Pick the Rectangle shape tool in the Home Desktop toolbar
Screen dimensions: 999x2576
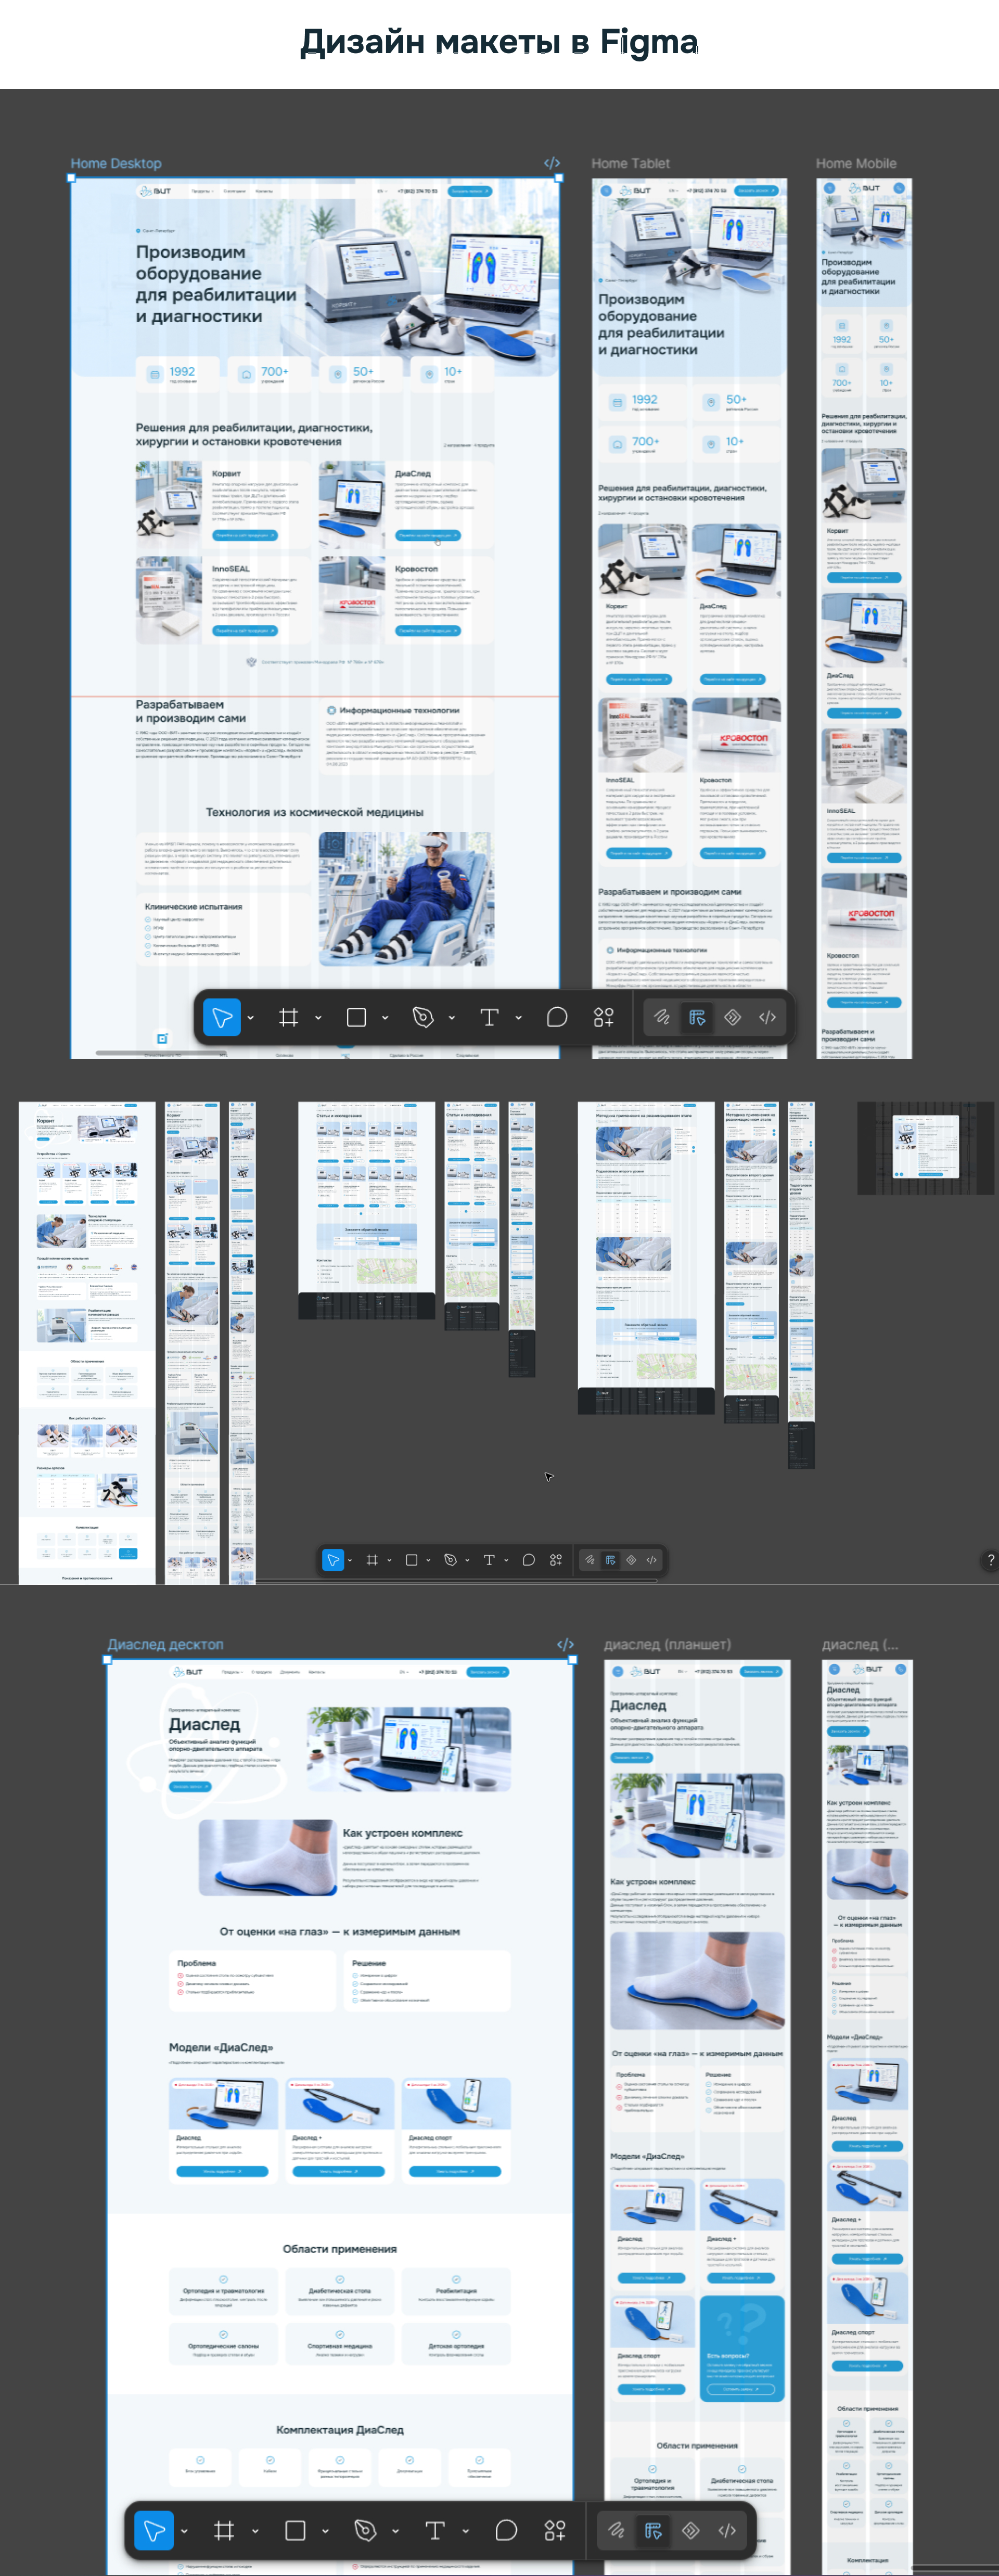click(356, 1018)
